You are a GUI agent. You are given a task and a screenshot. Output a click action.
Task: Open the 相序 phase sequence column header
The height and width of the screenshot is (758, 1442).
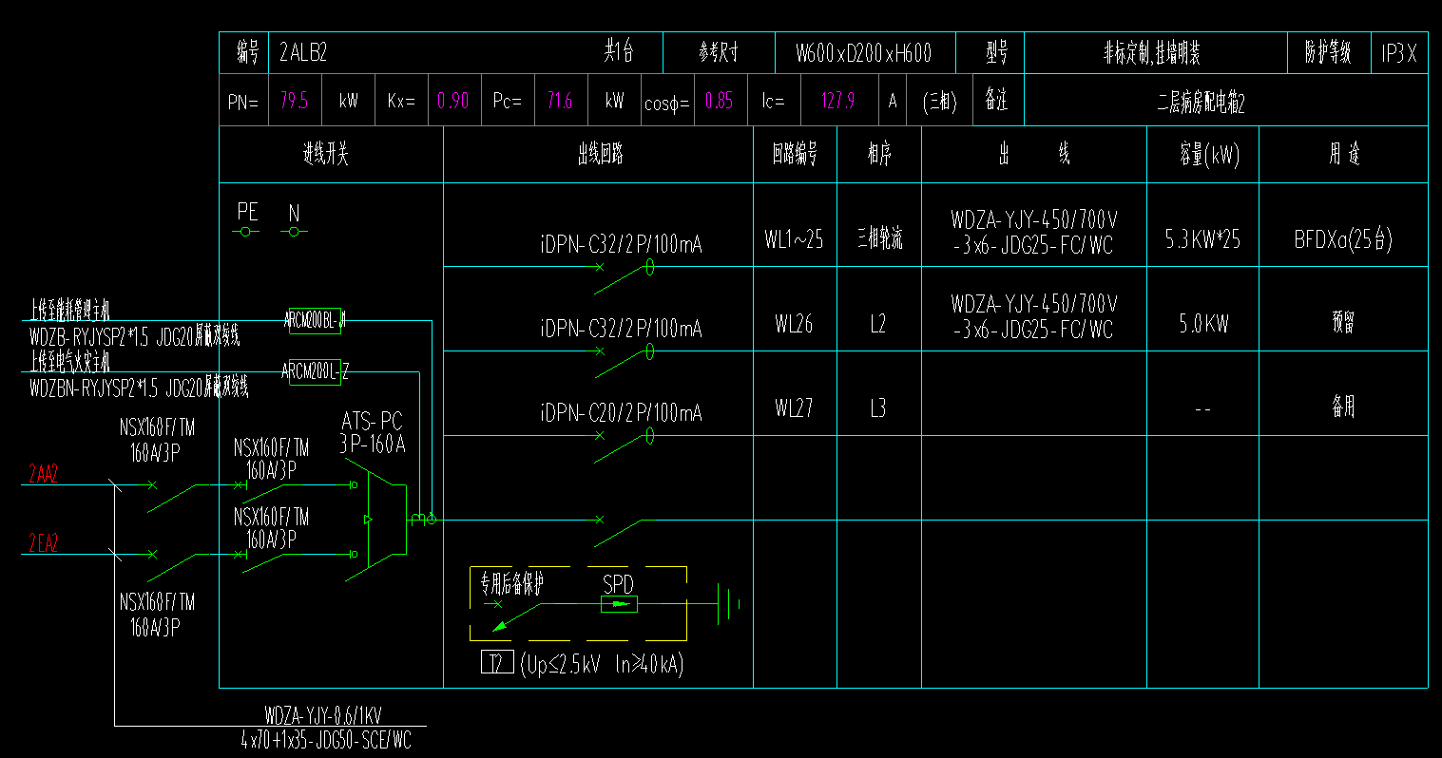(877, 154)
